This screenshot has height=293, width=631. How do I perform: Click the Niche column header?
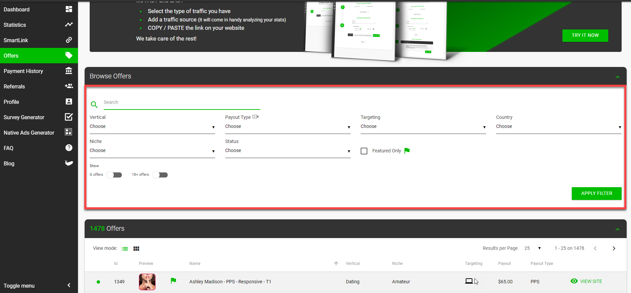[x=397, y=264]
